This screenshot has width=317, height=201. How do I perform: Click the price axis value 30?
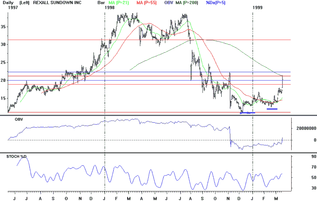(3, 44)
